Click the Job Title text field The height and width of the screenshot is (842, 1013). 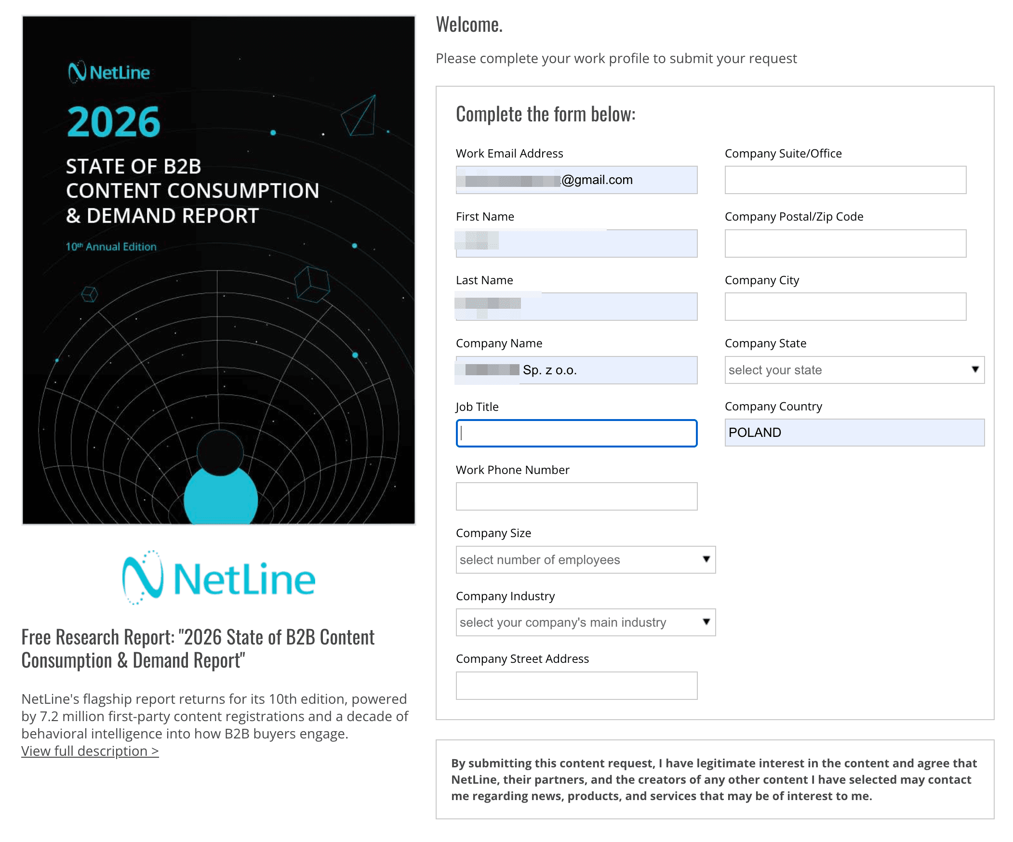coord(576,433)
